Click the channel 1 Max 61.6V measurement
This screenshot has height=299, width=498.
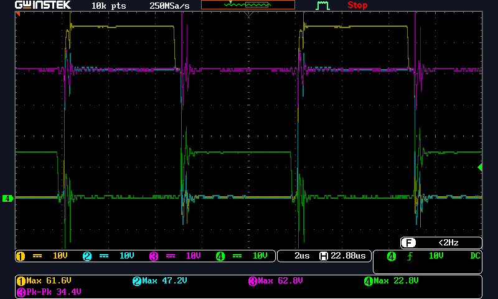pos(44,281)
